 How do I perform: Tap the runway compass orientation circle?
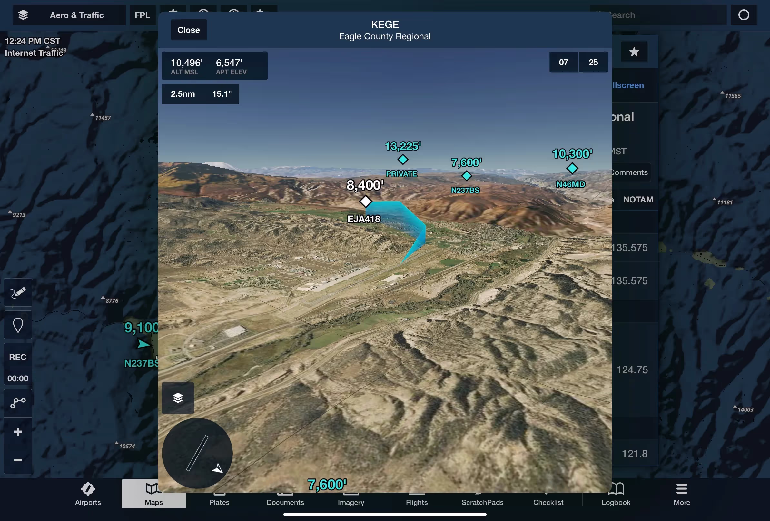pyautogui.click(x=197, y=453)
